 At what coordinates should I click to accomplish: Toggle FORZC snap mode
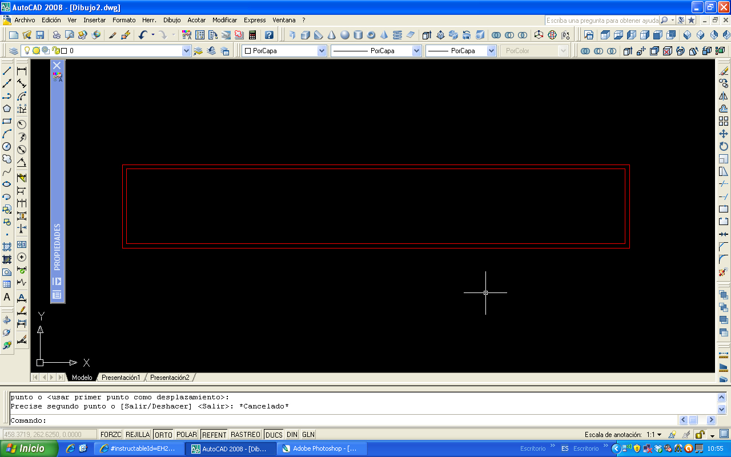tap(111, 435)
